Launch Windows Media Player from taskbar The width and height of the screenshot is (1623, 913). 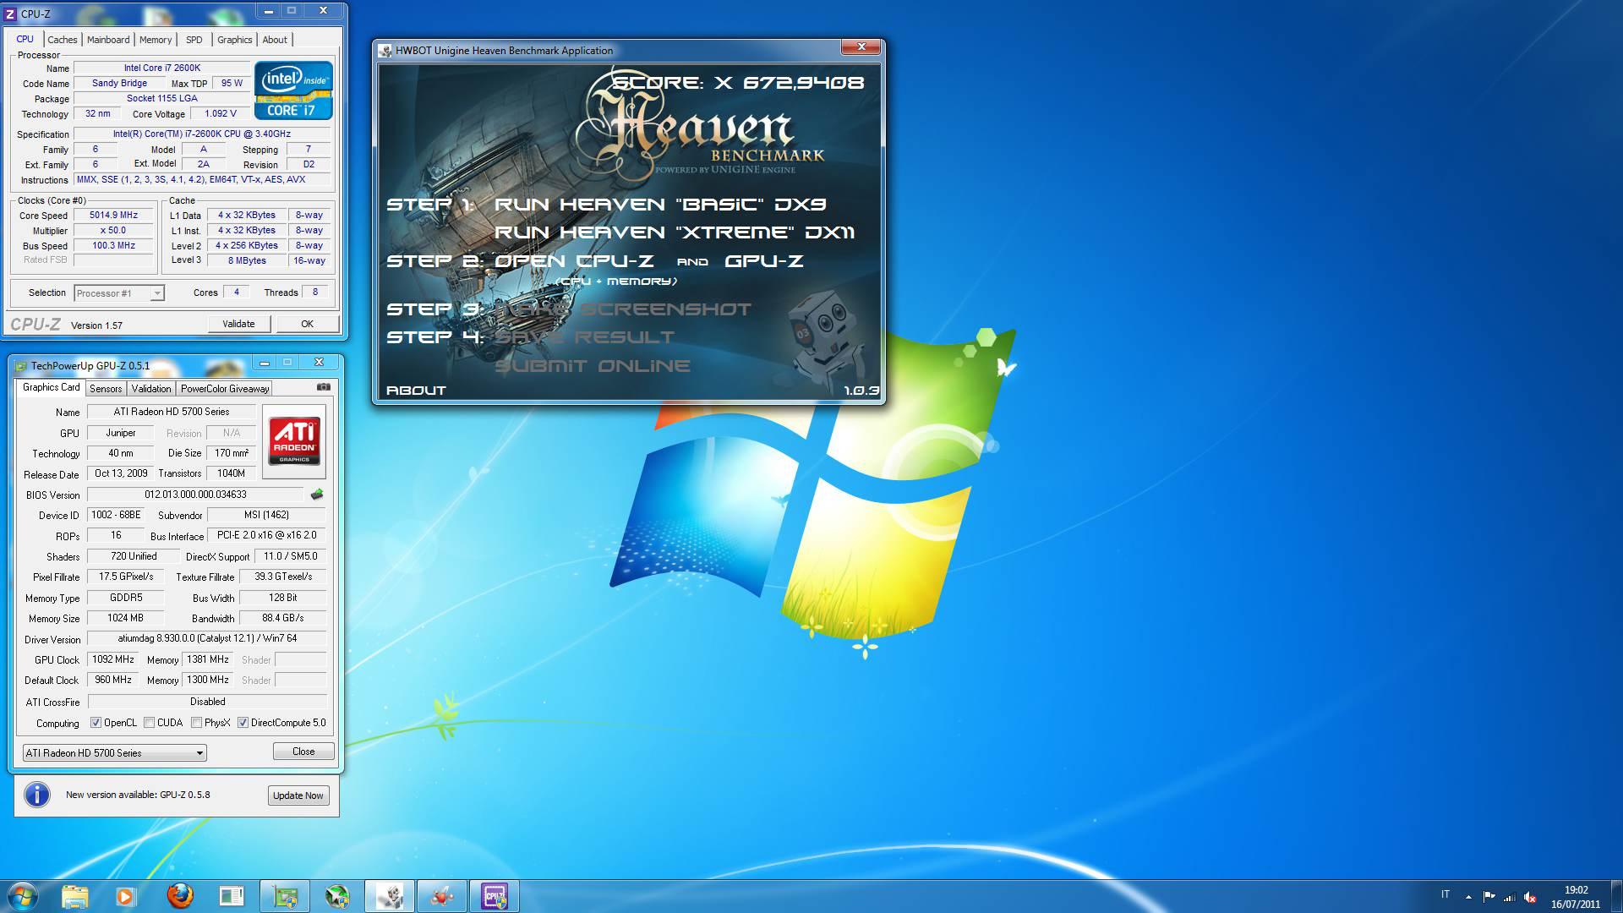126,895
